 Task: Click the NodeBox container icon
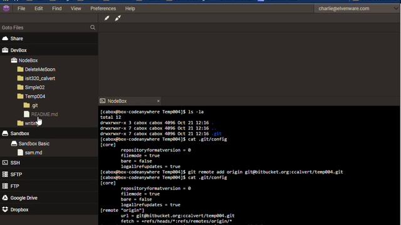[14, 60]
